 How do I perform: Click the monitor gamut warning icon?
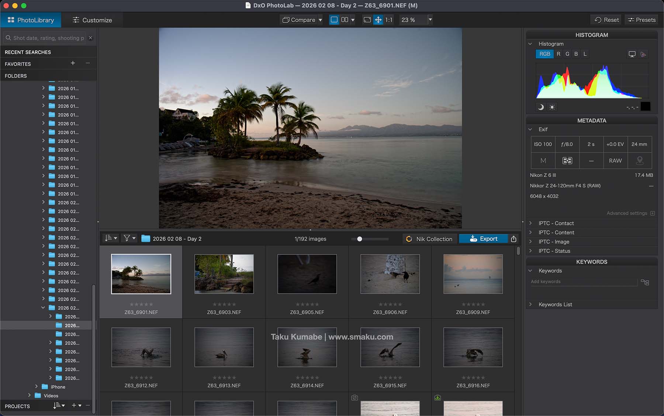[x=632, y=54]
